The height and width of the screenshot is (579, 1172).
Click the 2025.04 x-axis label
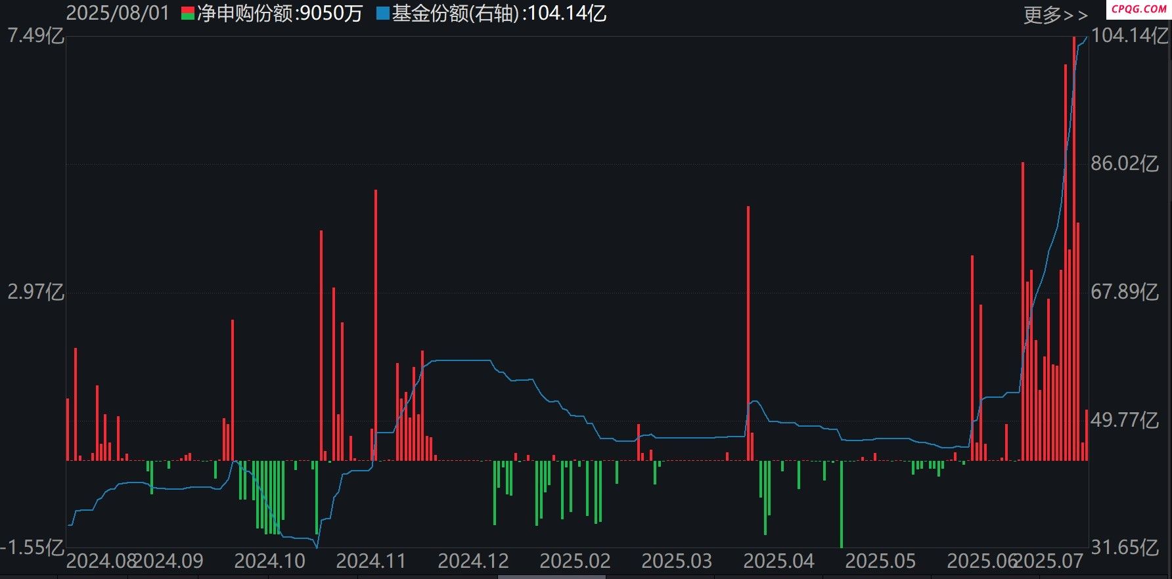click(x=779, y=561)
